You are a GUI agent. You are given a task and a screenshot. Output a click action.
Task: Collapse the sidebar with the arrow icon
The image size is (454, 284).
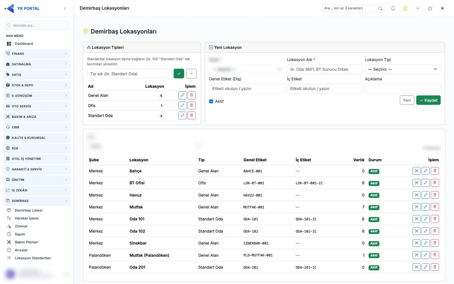65,9
